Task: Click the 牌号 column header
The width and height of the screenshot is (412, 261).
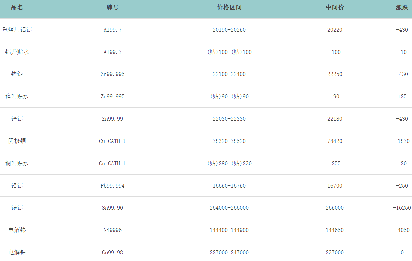Action: tap(112, 8)
